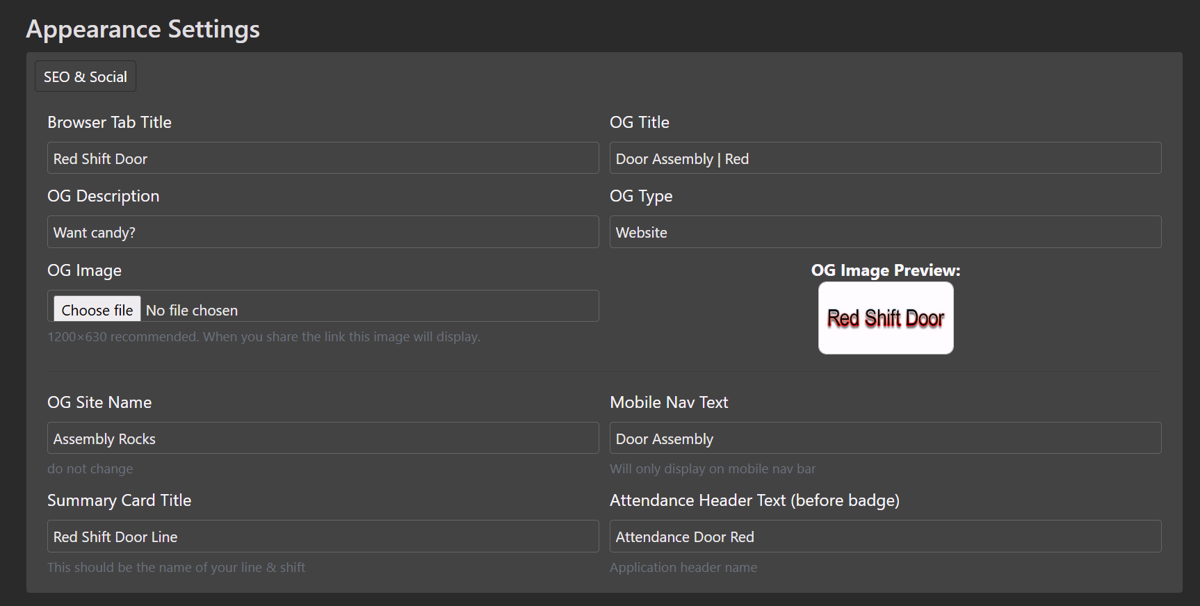The height and width of the screenshot is (606, 1200).
Task: Click the "Appearance Settings" page heading
Action: click(143, 29)
